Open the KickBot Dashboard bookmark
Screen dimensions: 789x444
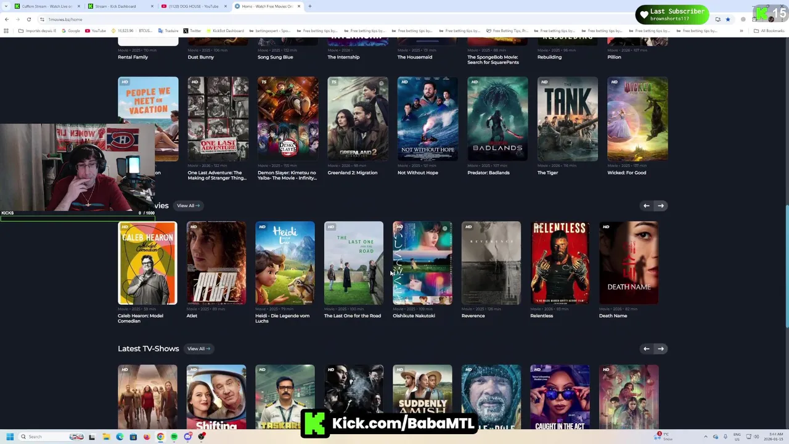click(225, 31)
